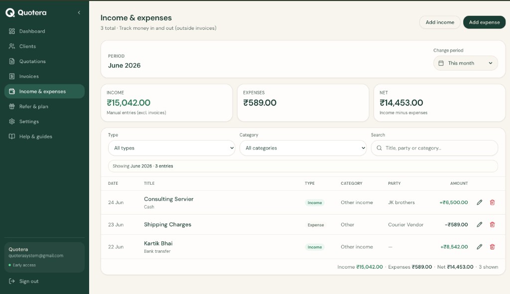Open Refer & plan page

tap(44, 106)
